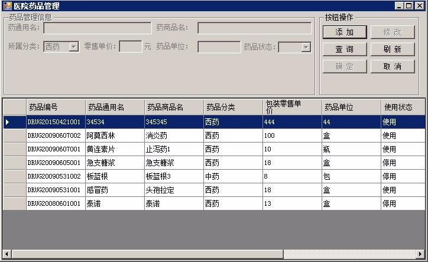Maximize the 医院药品管理 window
This screenshot has width=428, height=262.
click(408, 6)
